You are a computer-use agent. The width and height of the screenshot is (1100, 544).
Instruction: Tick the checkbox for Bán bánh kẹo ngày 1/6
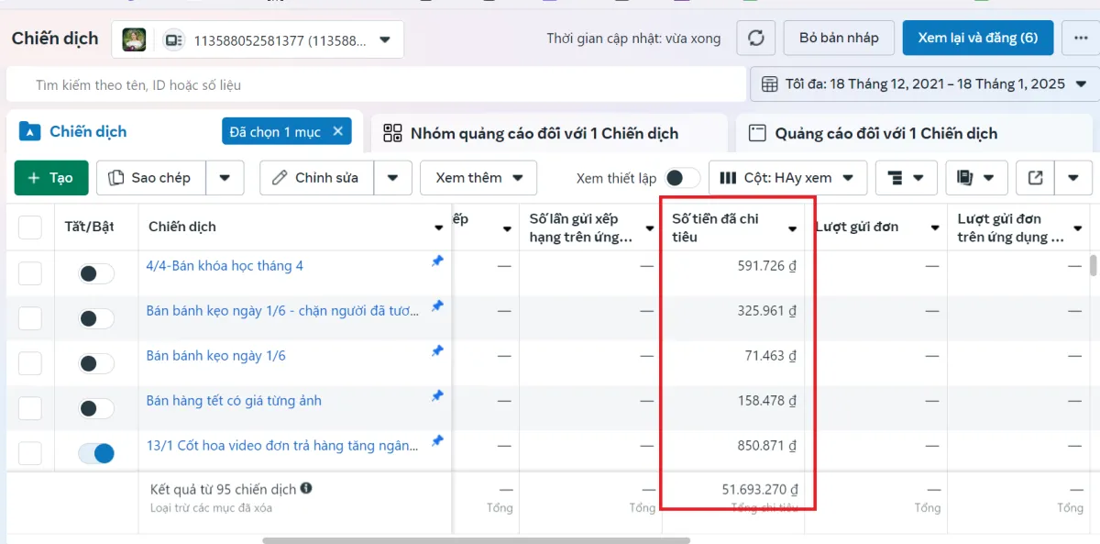pos(30,363)
